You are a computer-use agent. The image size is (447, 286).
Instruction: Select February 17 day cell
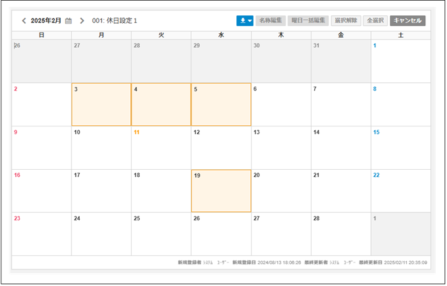[x=101, y=191]
